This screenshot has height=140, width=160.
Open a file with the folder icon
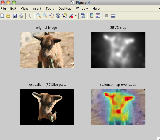pos(8,16)
